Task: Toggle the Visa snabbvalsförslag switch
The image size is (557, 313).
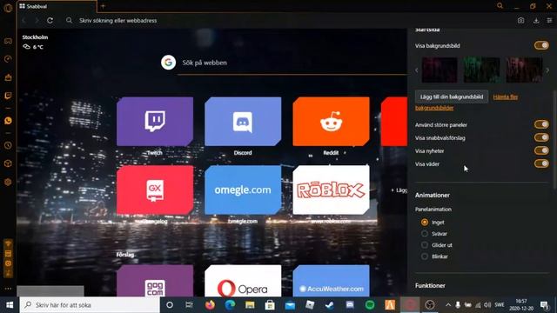Action: tap(541, 137)
